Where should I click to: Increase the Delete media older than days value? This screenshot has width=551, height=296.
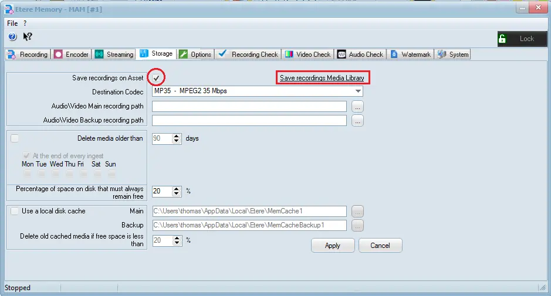click(x=177, y=136)
